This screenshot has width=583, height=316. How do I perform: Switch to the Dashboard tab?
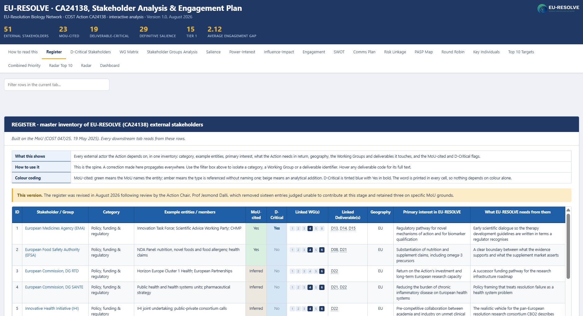coord(110,66)
